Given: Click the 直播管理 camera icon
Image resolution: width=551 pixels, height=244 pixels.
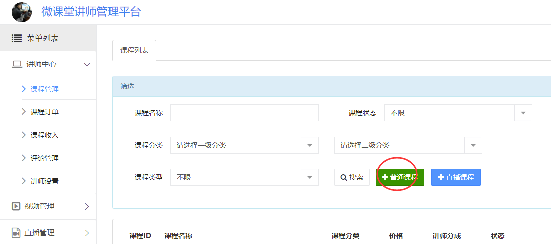Looking at the screenshot, I should tap(16, 233).
